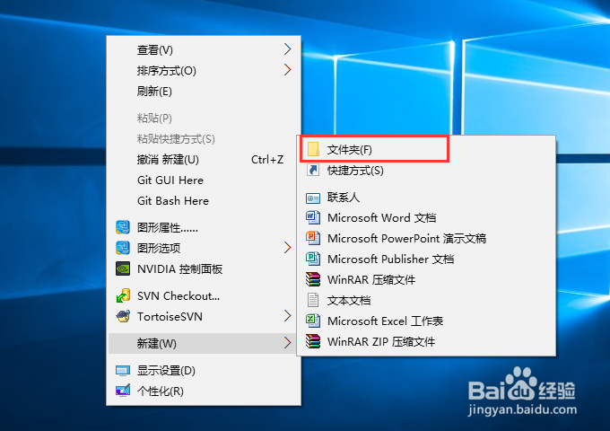Open 个性化(R) personalization
The height and width of the screenshot is (431, 610).
click(x=204, y=391)
